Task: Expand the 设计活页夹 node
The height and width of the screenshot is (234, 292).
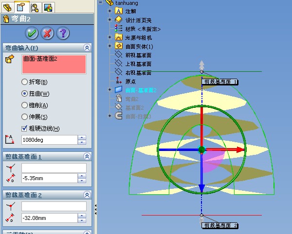Action: pos(109,20)
